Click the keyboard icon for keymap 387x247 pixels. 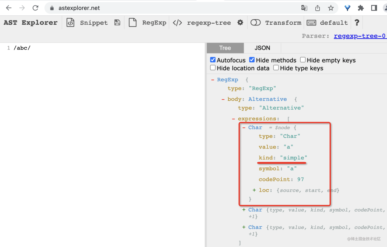(311, 23)
